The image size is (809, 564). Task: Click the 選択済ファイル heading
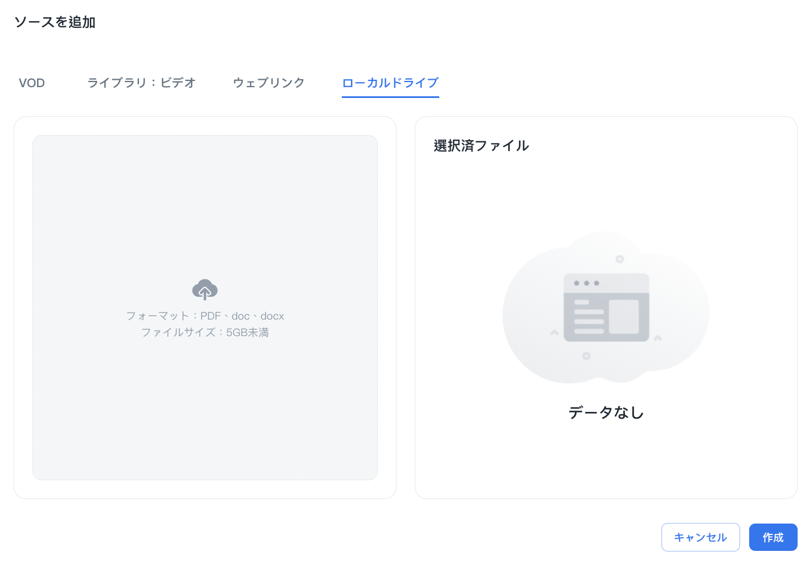coord(481,146)
